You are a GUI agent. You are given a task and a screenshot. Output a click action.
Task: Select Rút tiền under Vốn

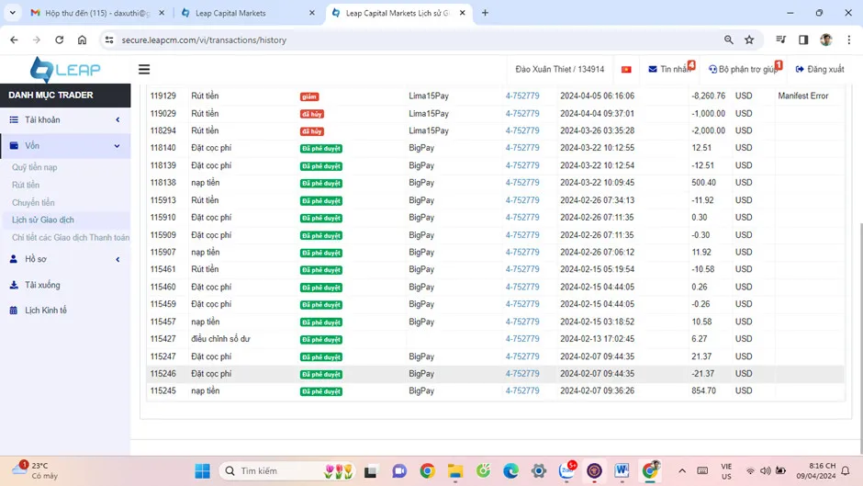[x=26, y=185]
